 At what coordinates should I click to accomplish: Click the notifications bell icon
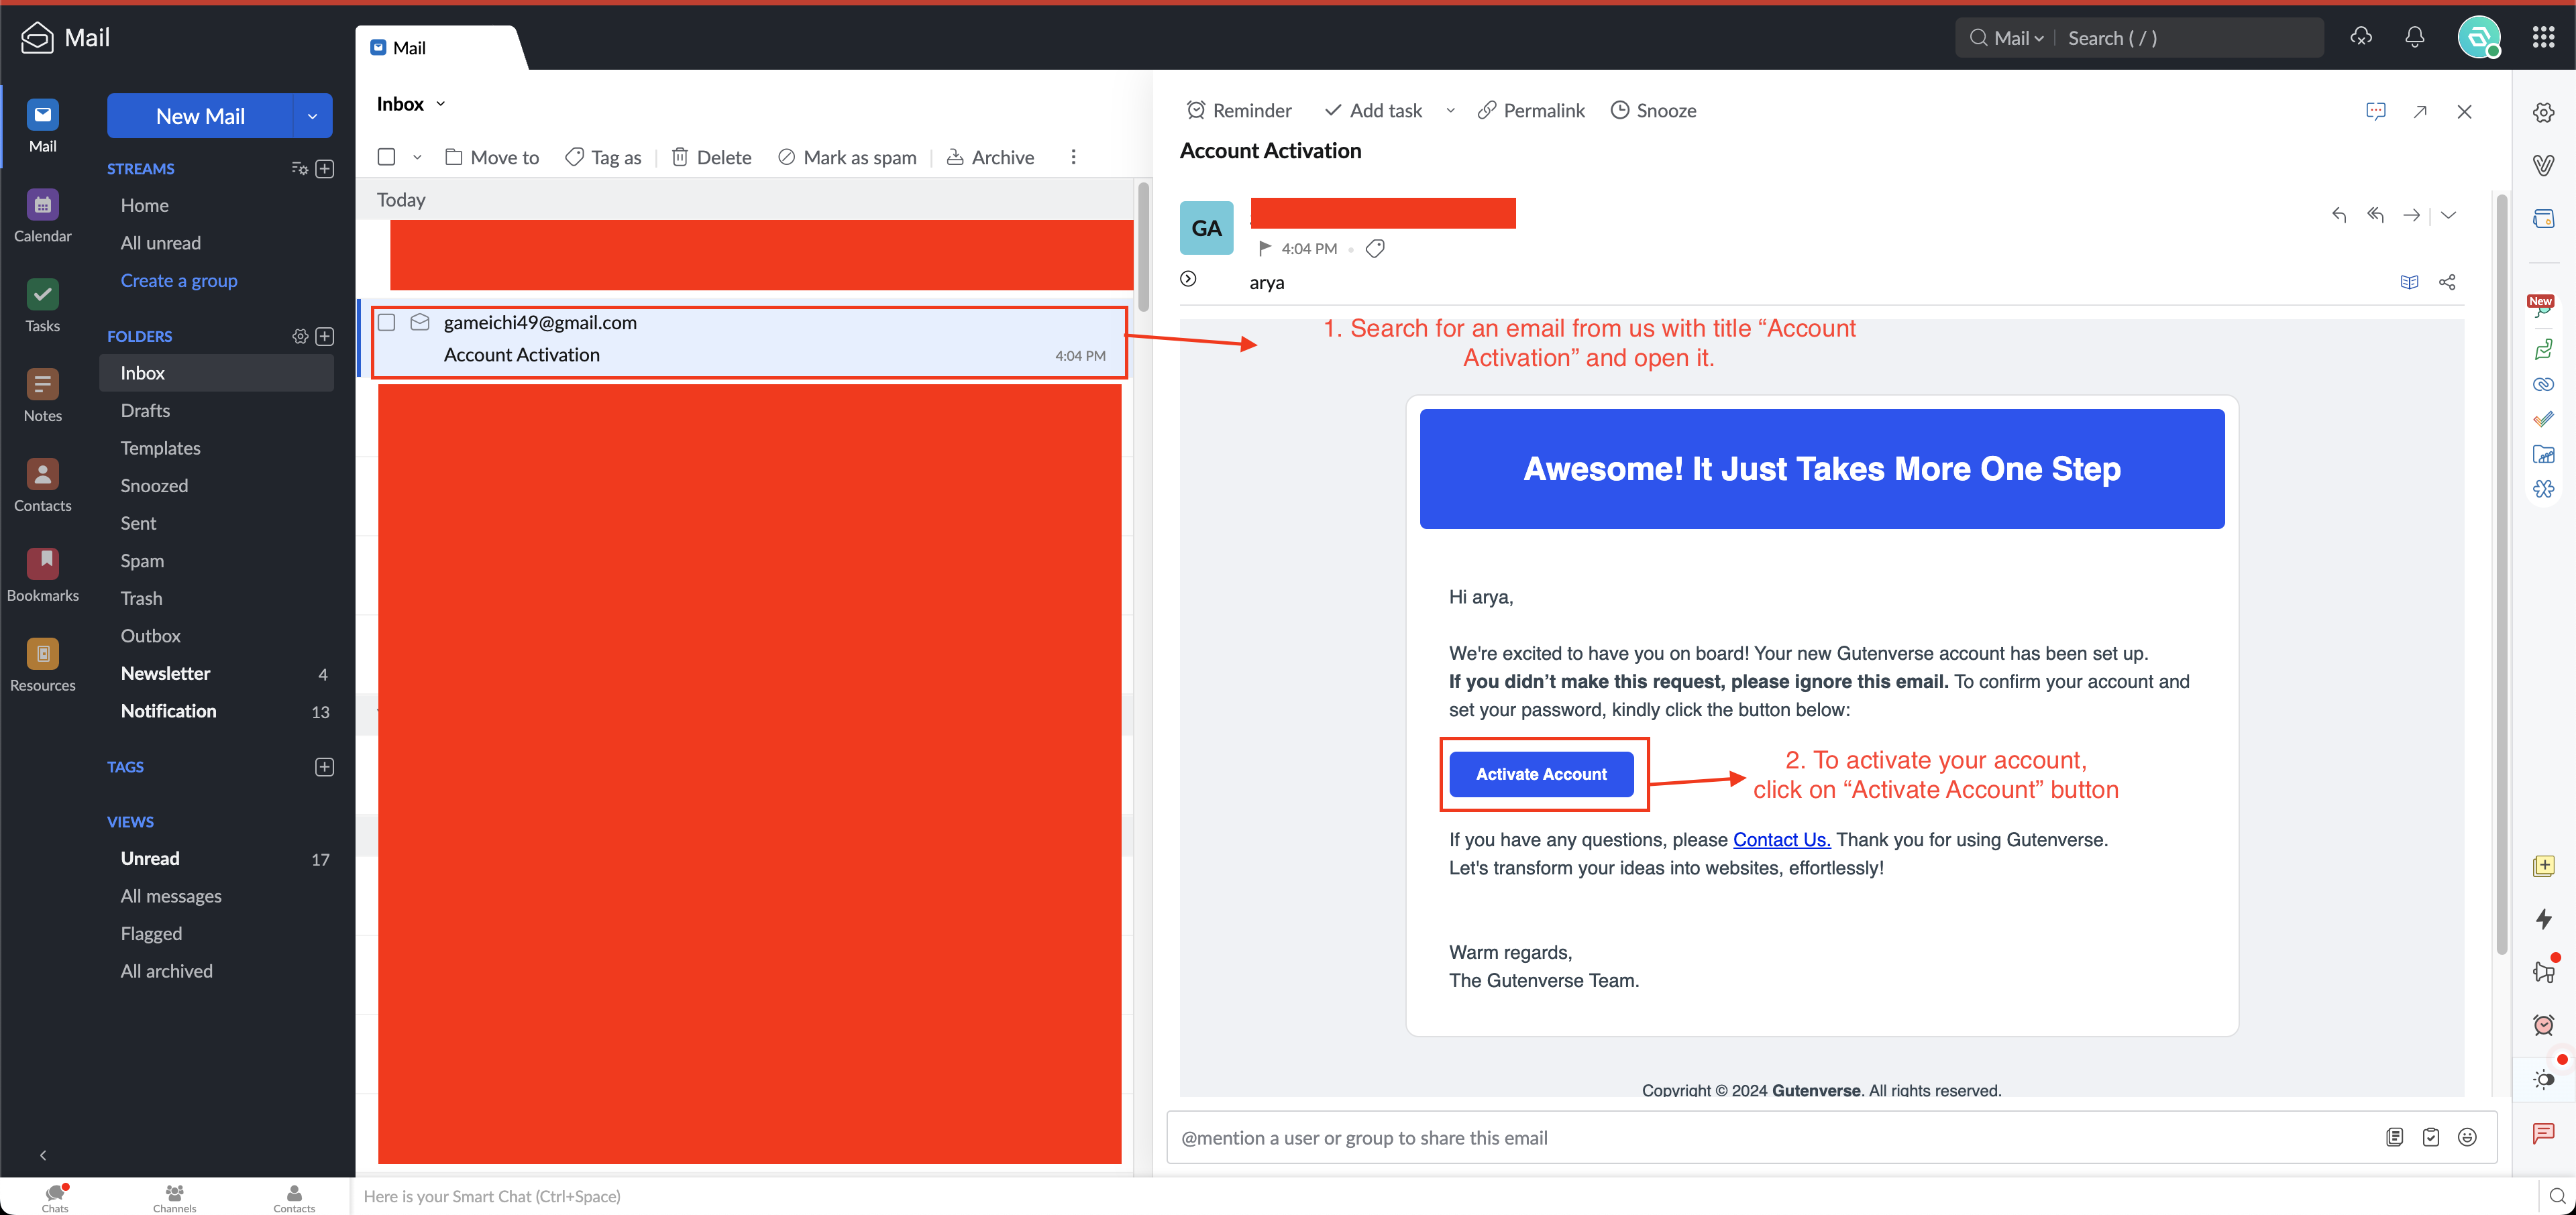(x=2414, y=38)
